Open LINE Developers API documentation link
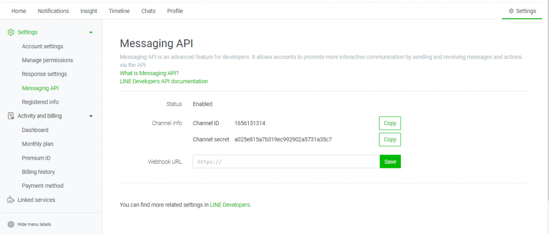This screenshot has height=234, width=549. click(x=164, y=81)
